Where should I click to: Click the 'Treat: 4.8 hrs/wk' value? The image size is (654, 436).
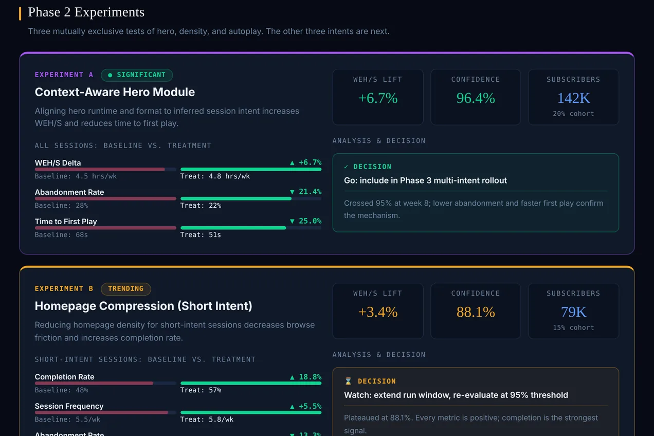[215, 176]
